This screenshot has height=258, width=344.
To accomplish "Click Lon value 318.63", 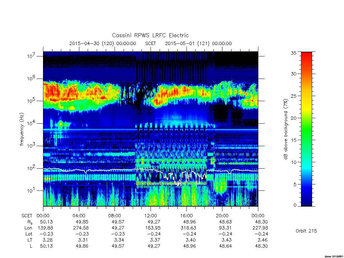I will (188, 228).
